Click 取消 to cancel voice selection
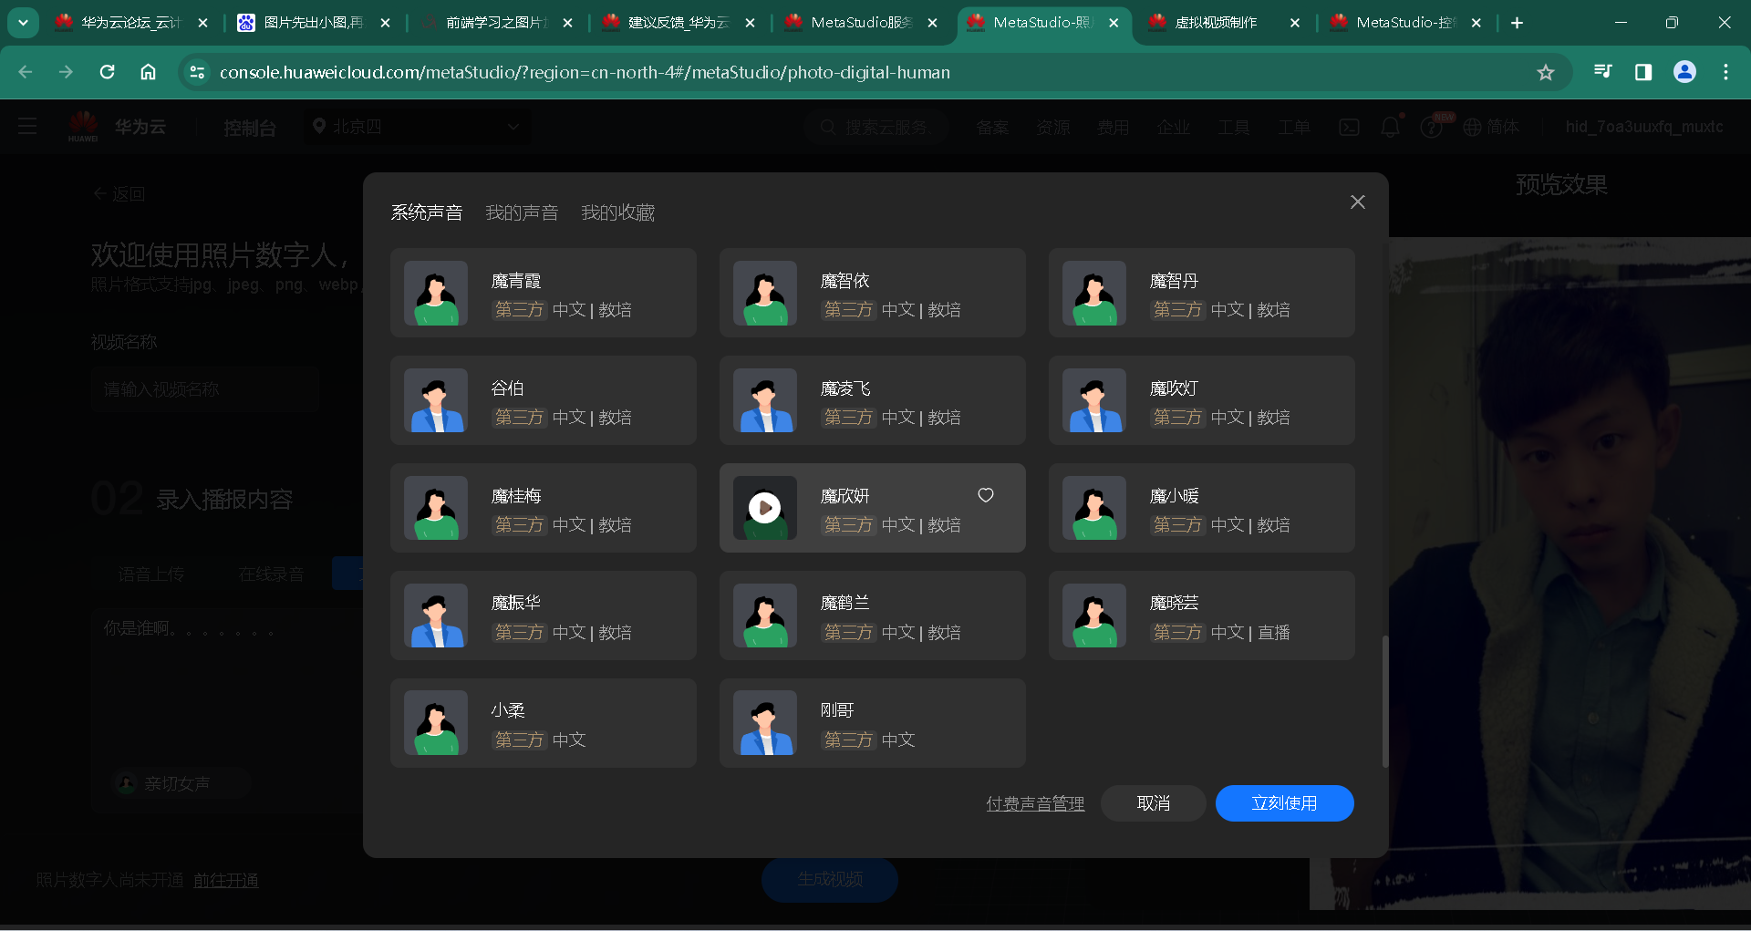 [x=1154, y=803]
